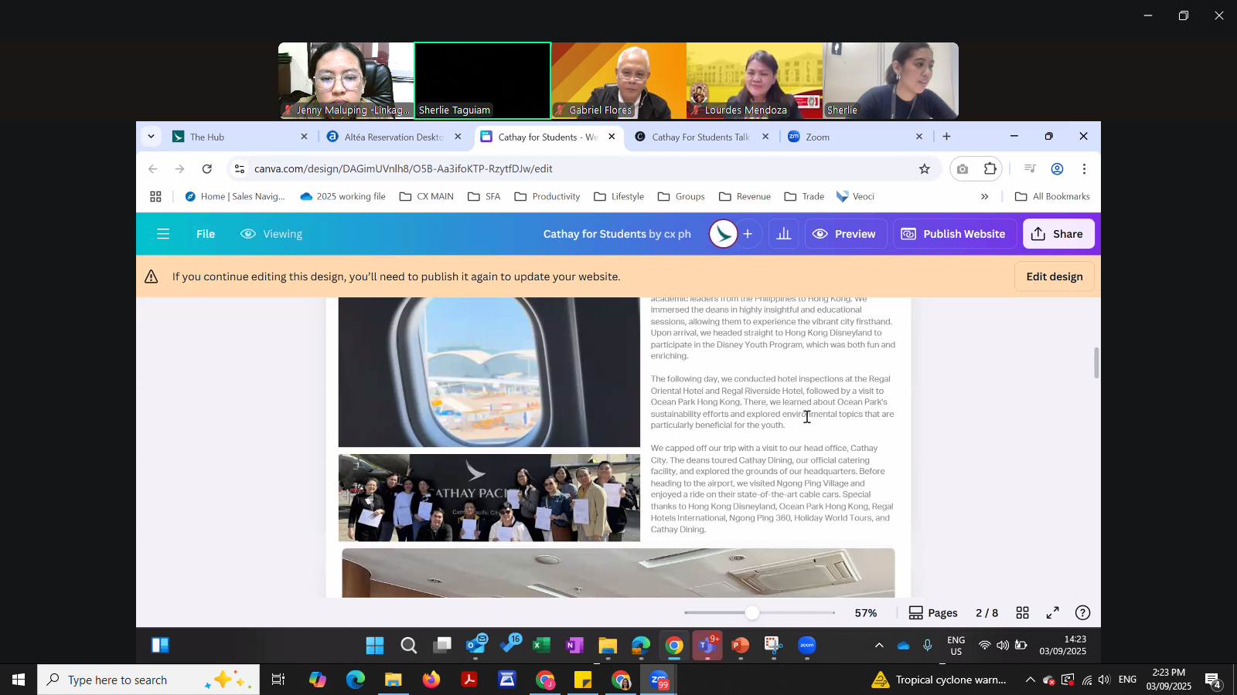This screenshot has height=695, width=1237.
Task: Show hidden system tray icons
Action: (x=878, y=646)
